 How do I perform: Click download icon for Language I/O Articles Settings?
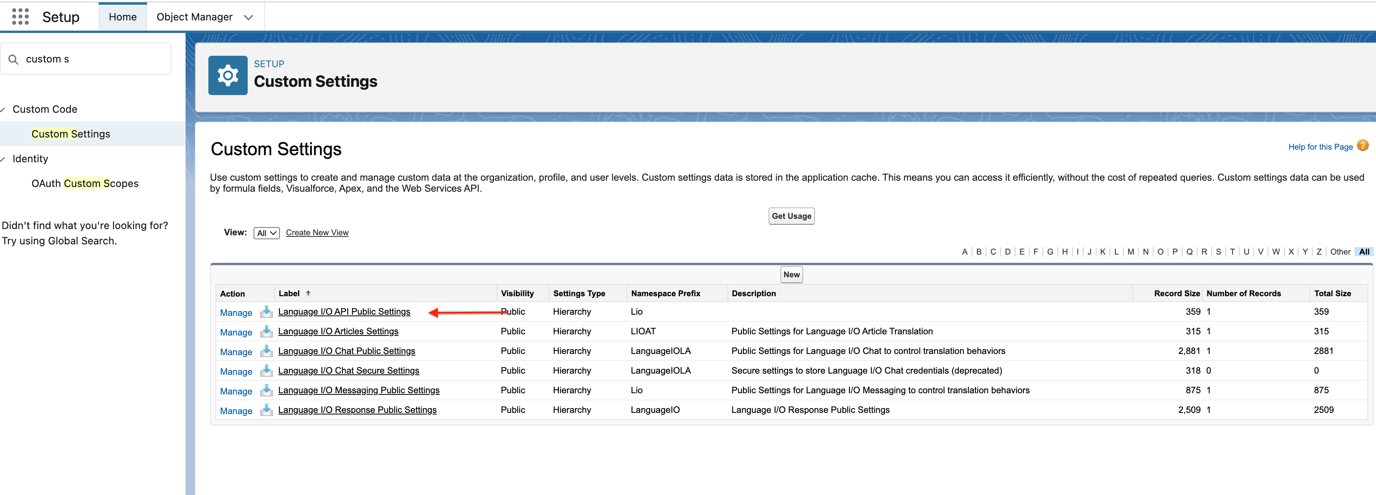coord(266,331)
